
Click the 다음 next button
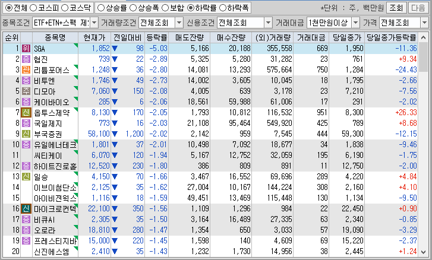pos(418,8)
